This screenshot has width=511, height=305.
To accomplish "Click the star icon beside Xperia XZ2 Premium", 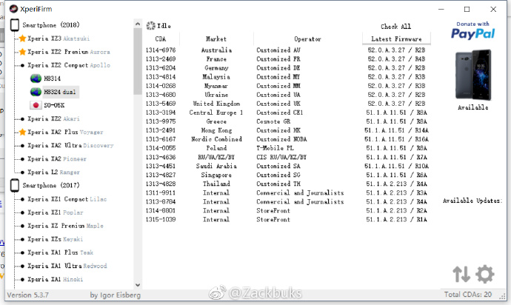I will (22, 52).
